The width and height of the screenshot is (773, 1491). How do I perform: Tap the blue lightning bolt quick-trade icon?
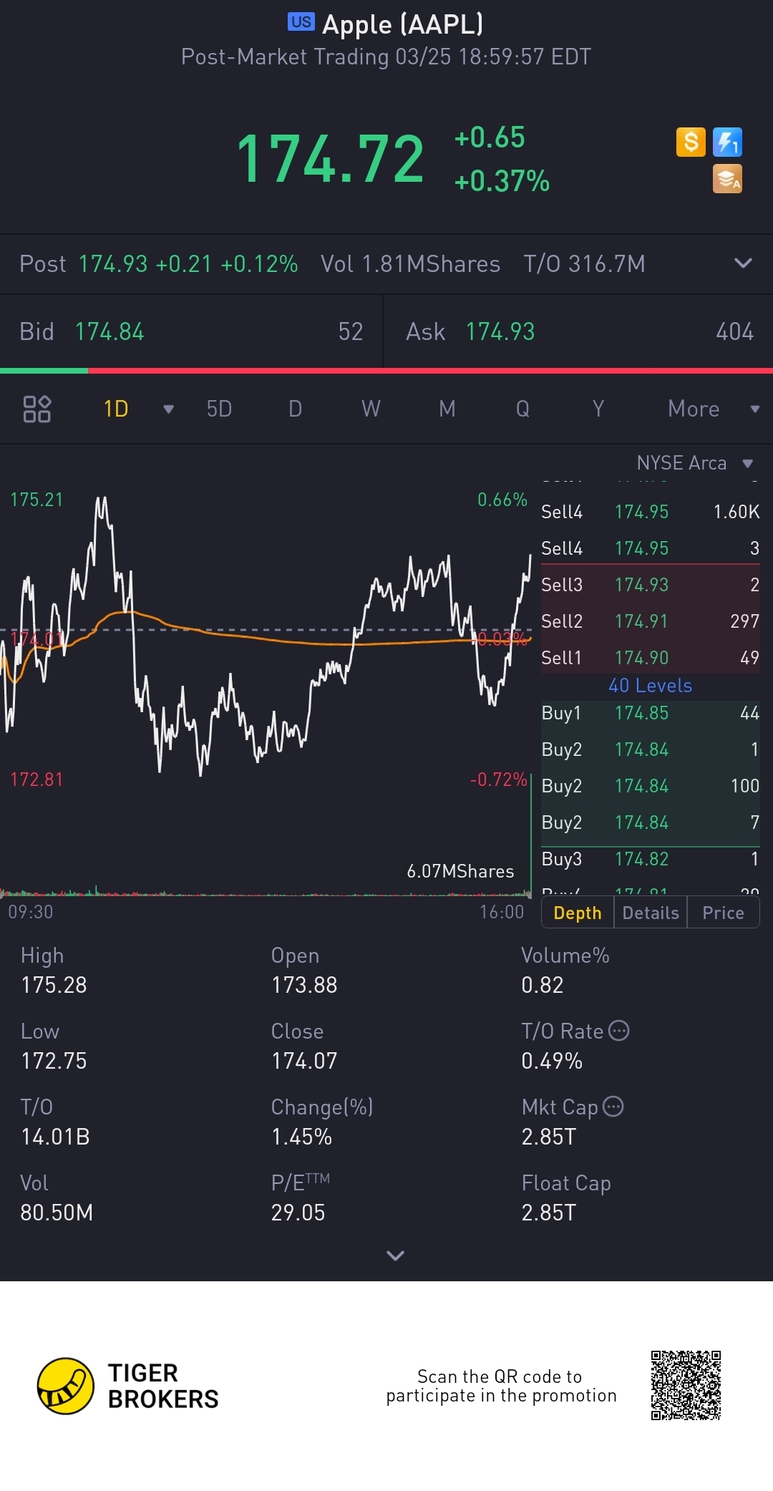[x=727, y=142]
